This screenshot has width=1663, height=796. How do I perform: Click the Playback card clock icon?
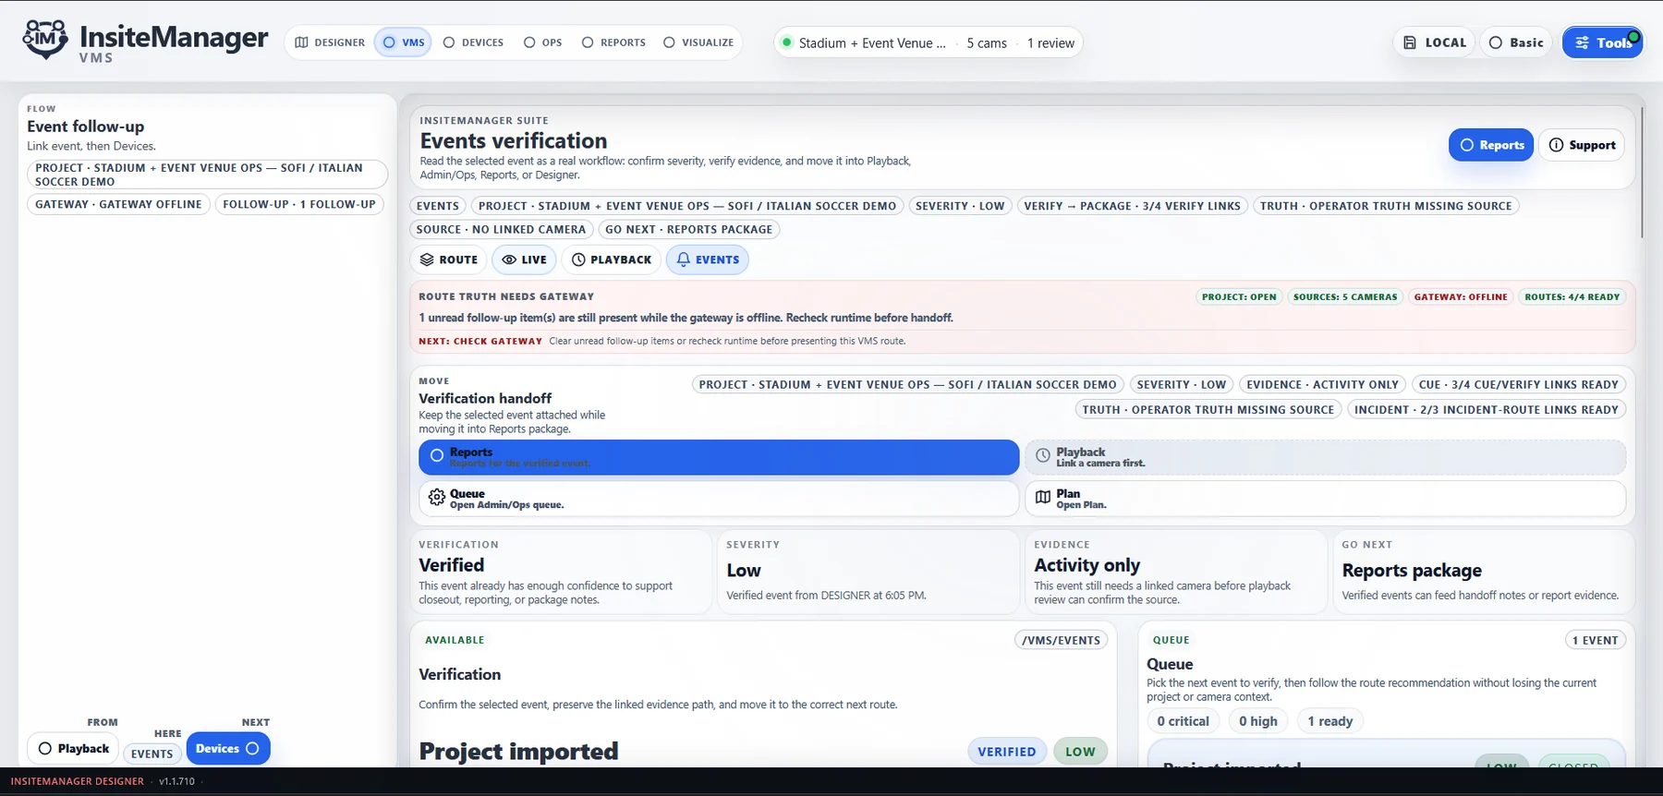point(1043,455)
